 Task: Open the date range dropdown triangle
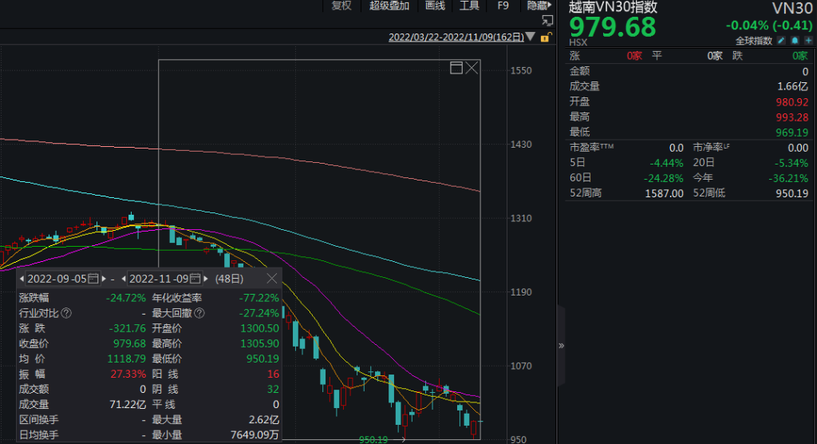click(531, 37)
